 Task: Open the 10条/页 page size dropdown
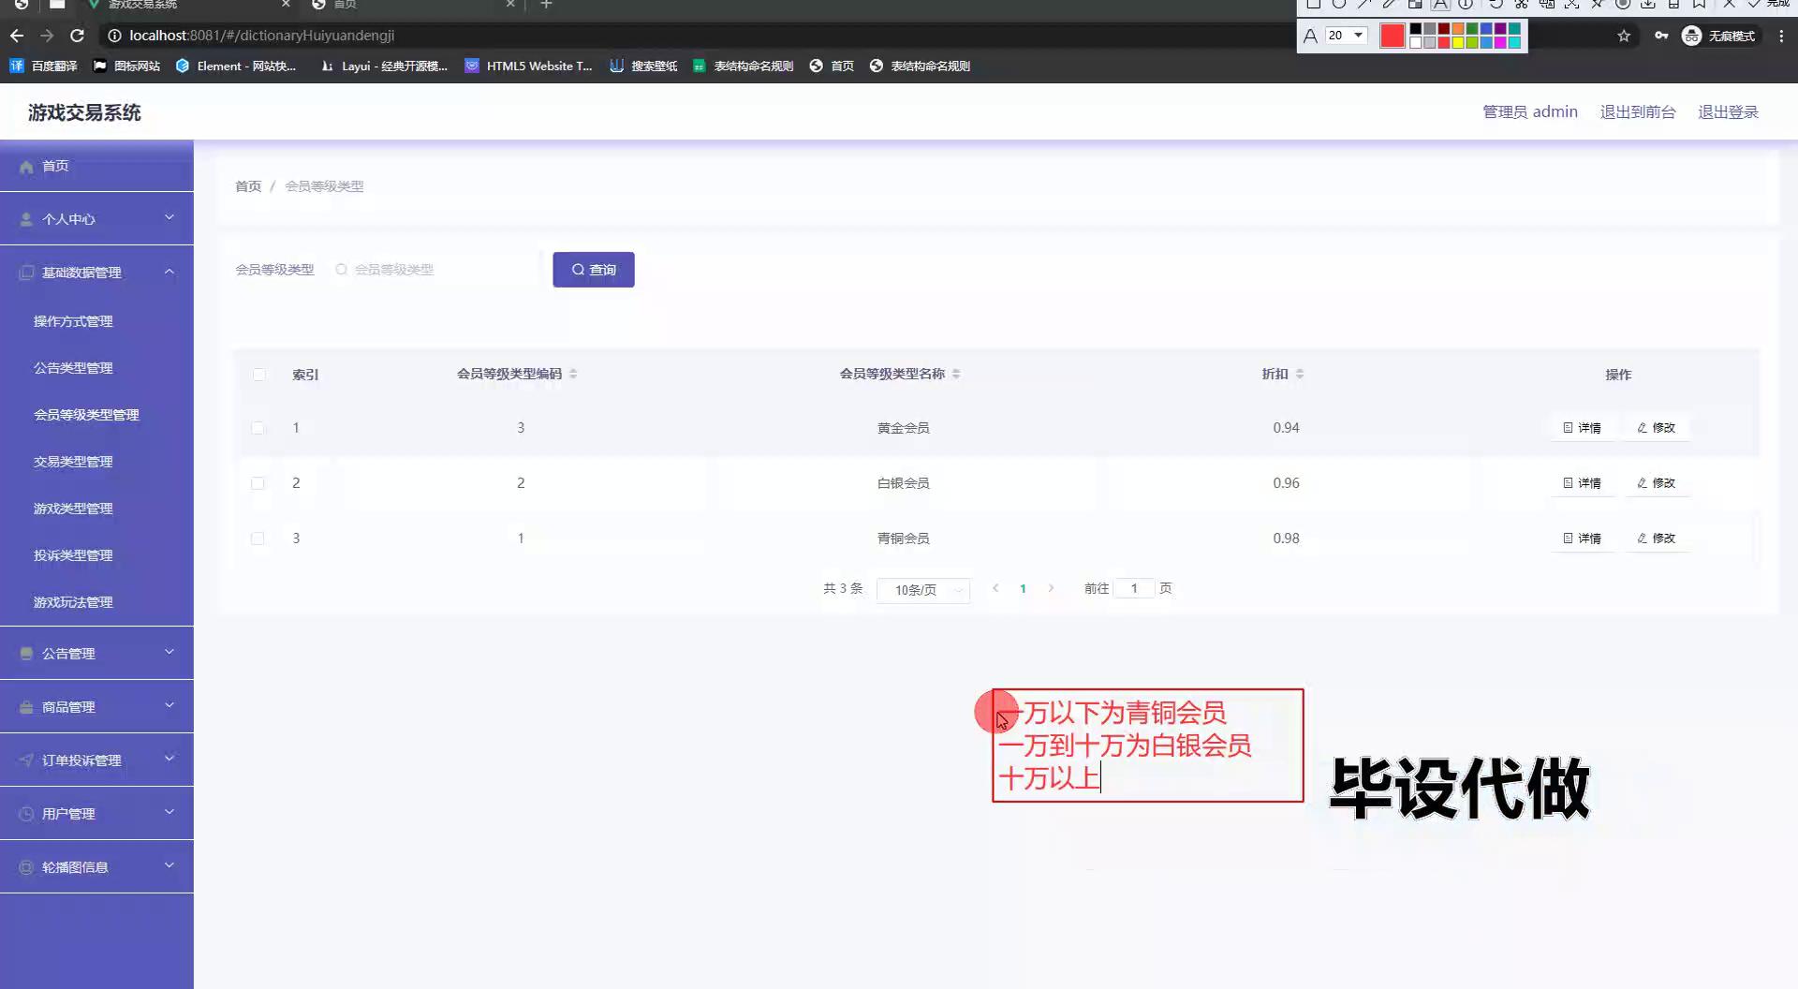tap(922, 590)
